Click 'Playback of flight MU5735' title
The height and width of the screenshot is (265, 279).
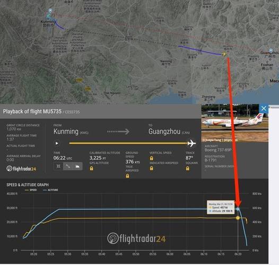coord(32,111)
